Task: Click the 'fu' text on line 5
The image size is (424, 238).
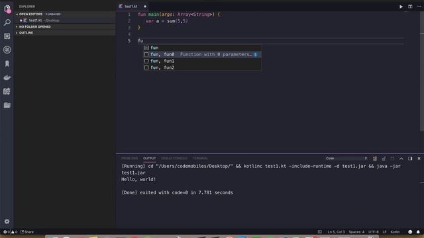Action: pyautogui.click(x=140, y=41)
